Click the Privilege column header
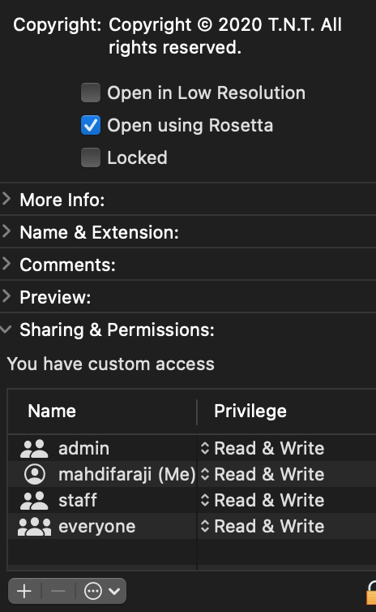 [250, 411]
